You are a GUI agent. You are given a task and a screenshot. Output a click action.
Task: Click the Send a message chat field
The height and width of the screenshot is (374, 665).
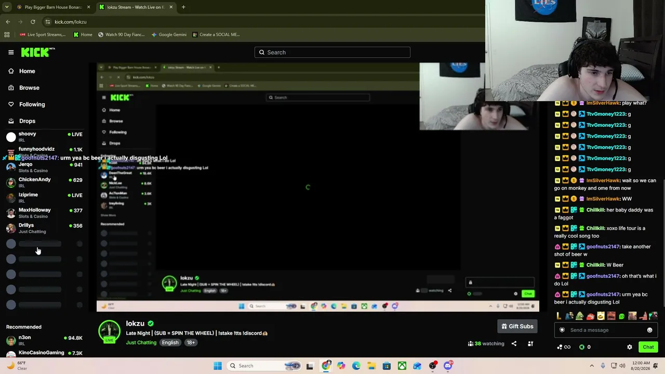click(x=606, y=330)
